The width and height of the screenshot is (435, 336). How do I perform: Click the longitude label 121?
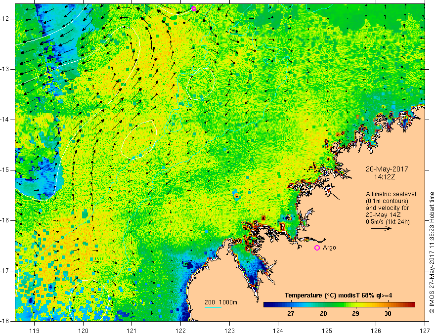pos(132,331)
